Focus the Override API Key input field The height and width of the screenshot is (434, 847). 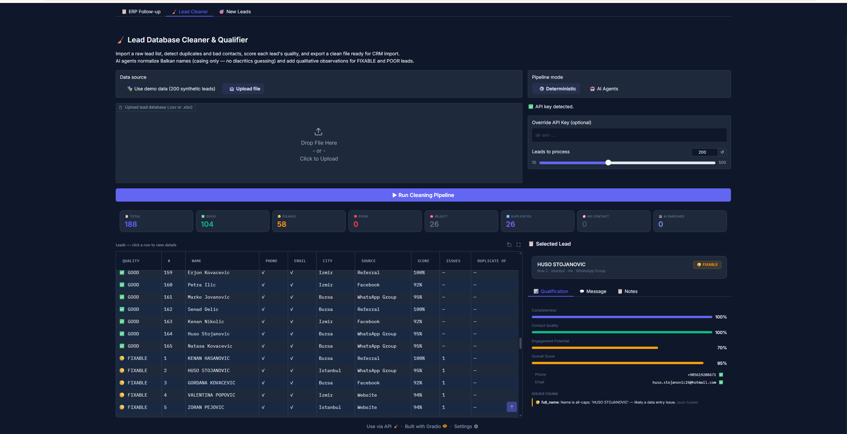coord(629,135)
